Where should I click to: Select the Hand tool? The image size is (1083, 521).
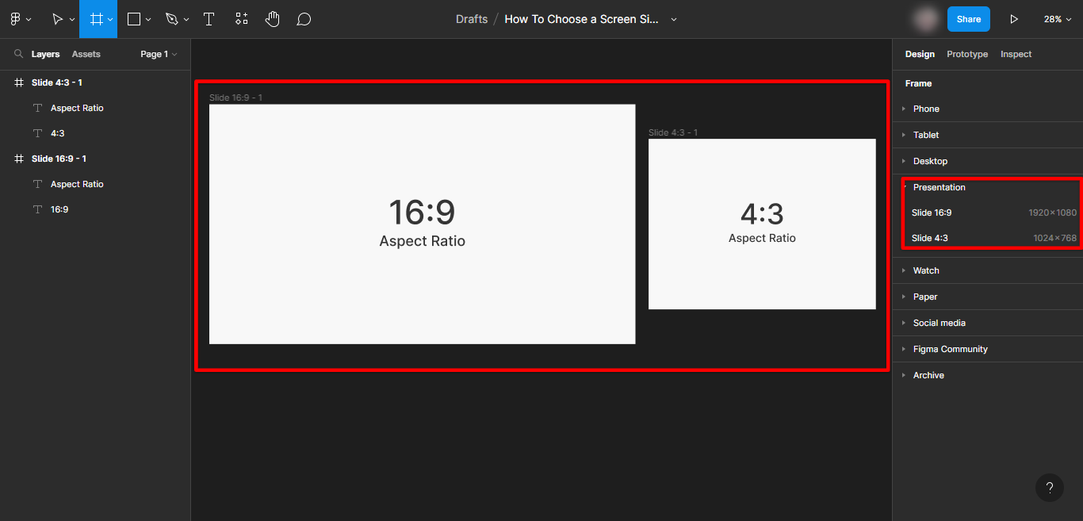tap(273, 19)
